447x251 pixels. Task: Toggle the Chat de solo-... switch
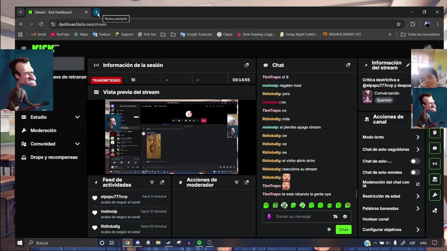point(415,161)
